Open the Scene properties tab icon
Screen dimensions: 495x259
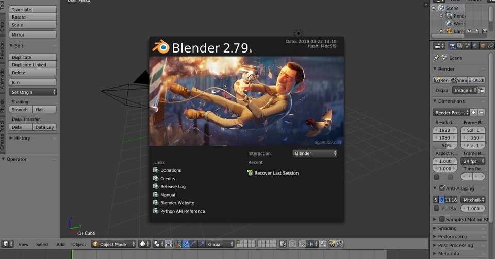(x=468, y=46)
